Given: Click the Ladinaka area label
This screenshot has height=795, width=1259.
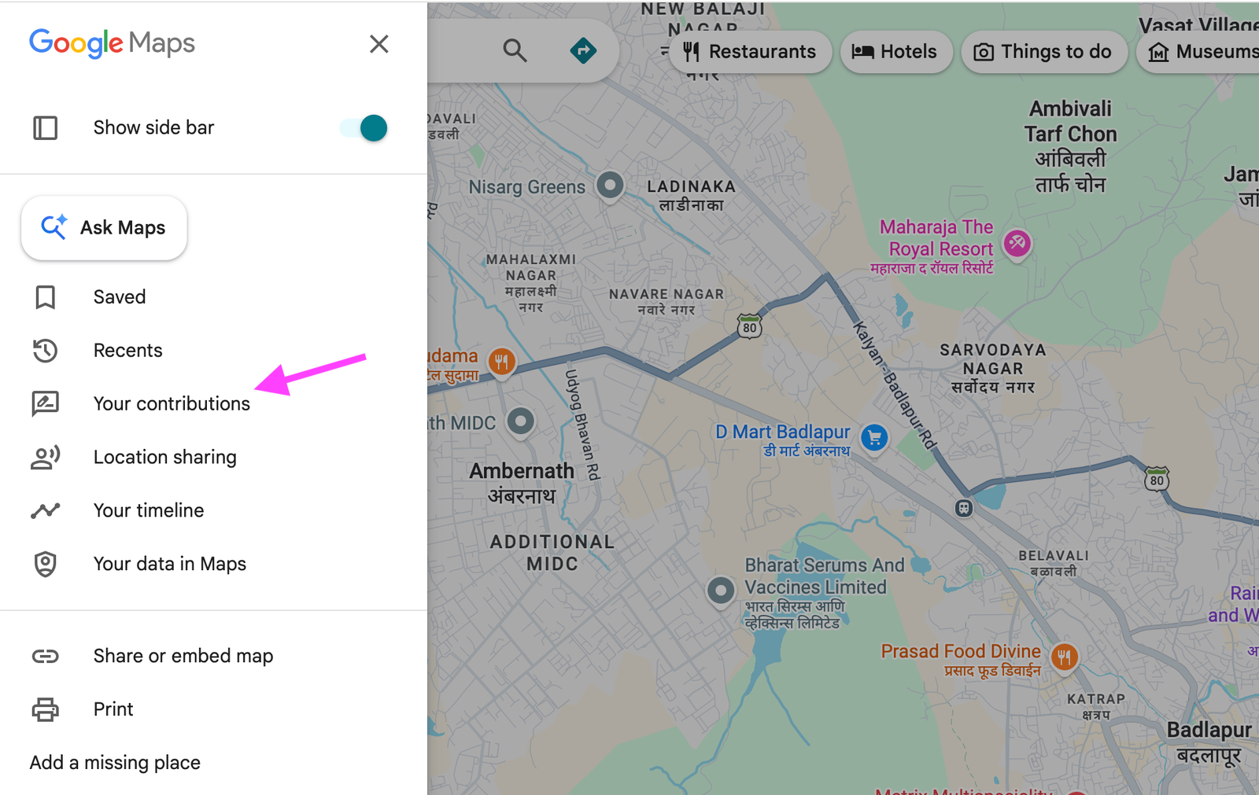Looking at the screenshot, I should (691, 195).
